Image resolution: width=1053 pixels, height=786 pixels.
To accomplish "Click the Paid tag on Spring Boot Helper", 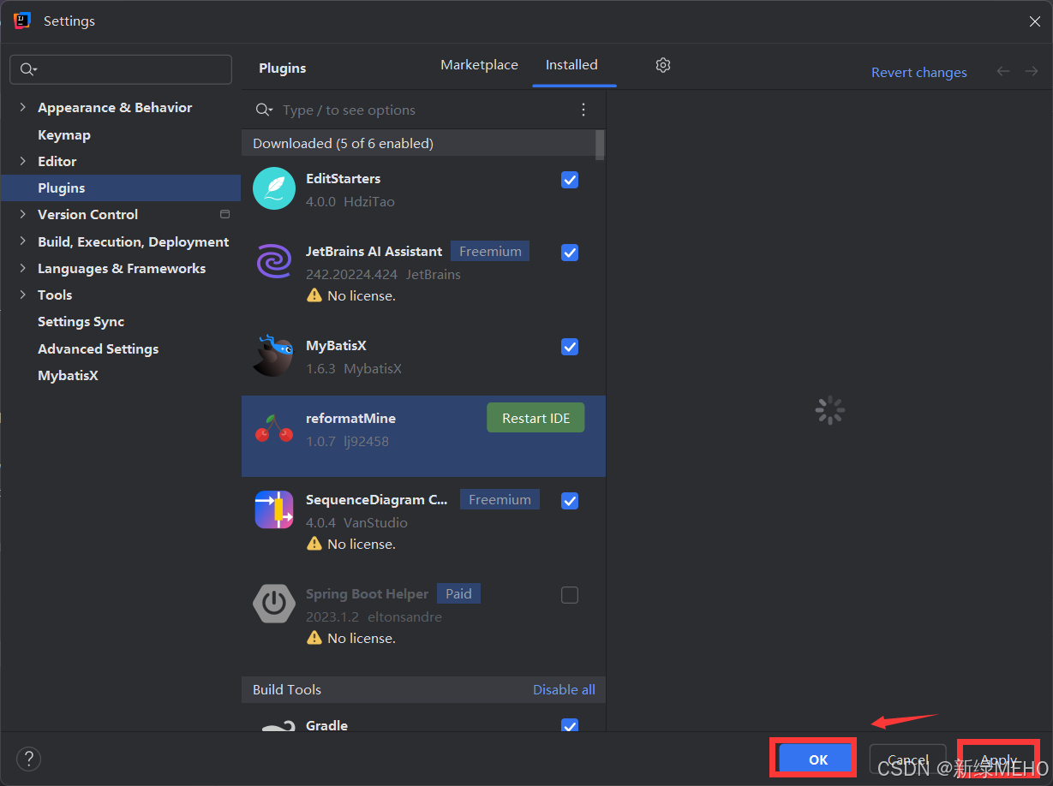I will pyautogui.click(x=458, y=594).
